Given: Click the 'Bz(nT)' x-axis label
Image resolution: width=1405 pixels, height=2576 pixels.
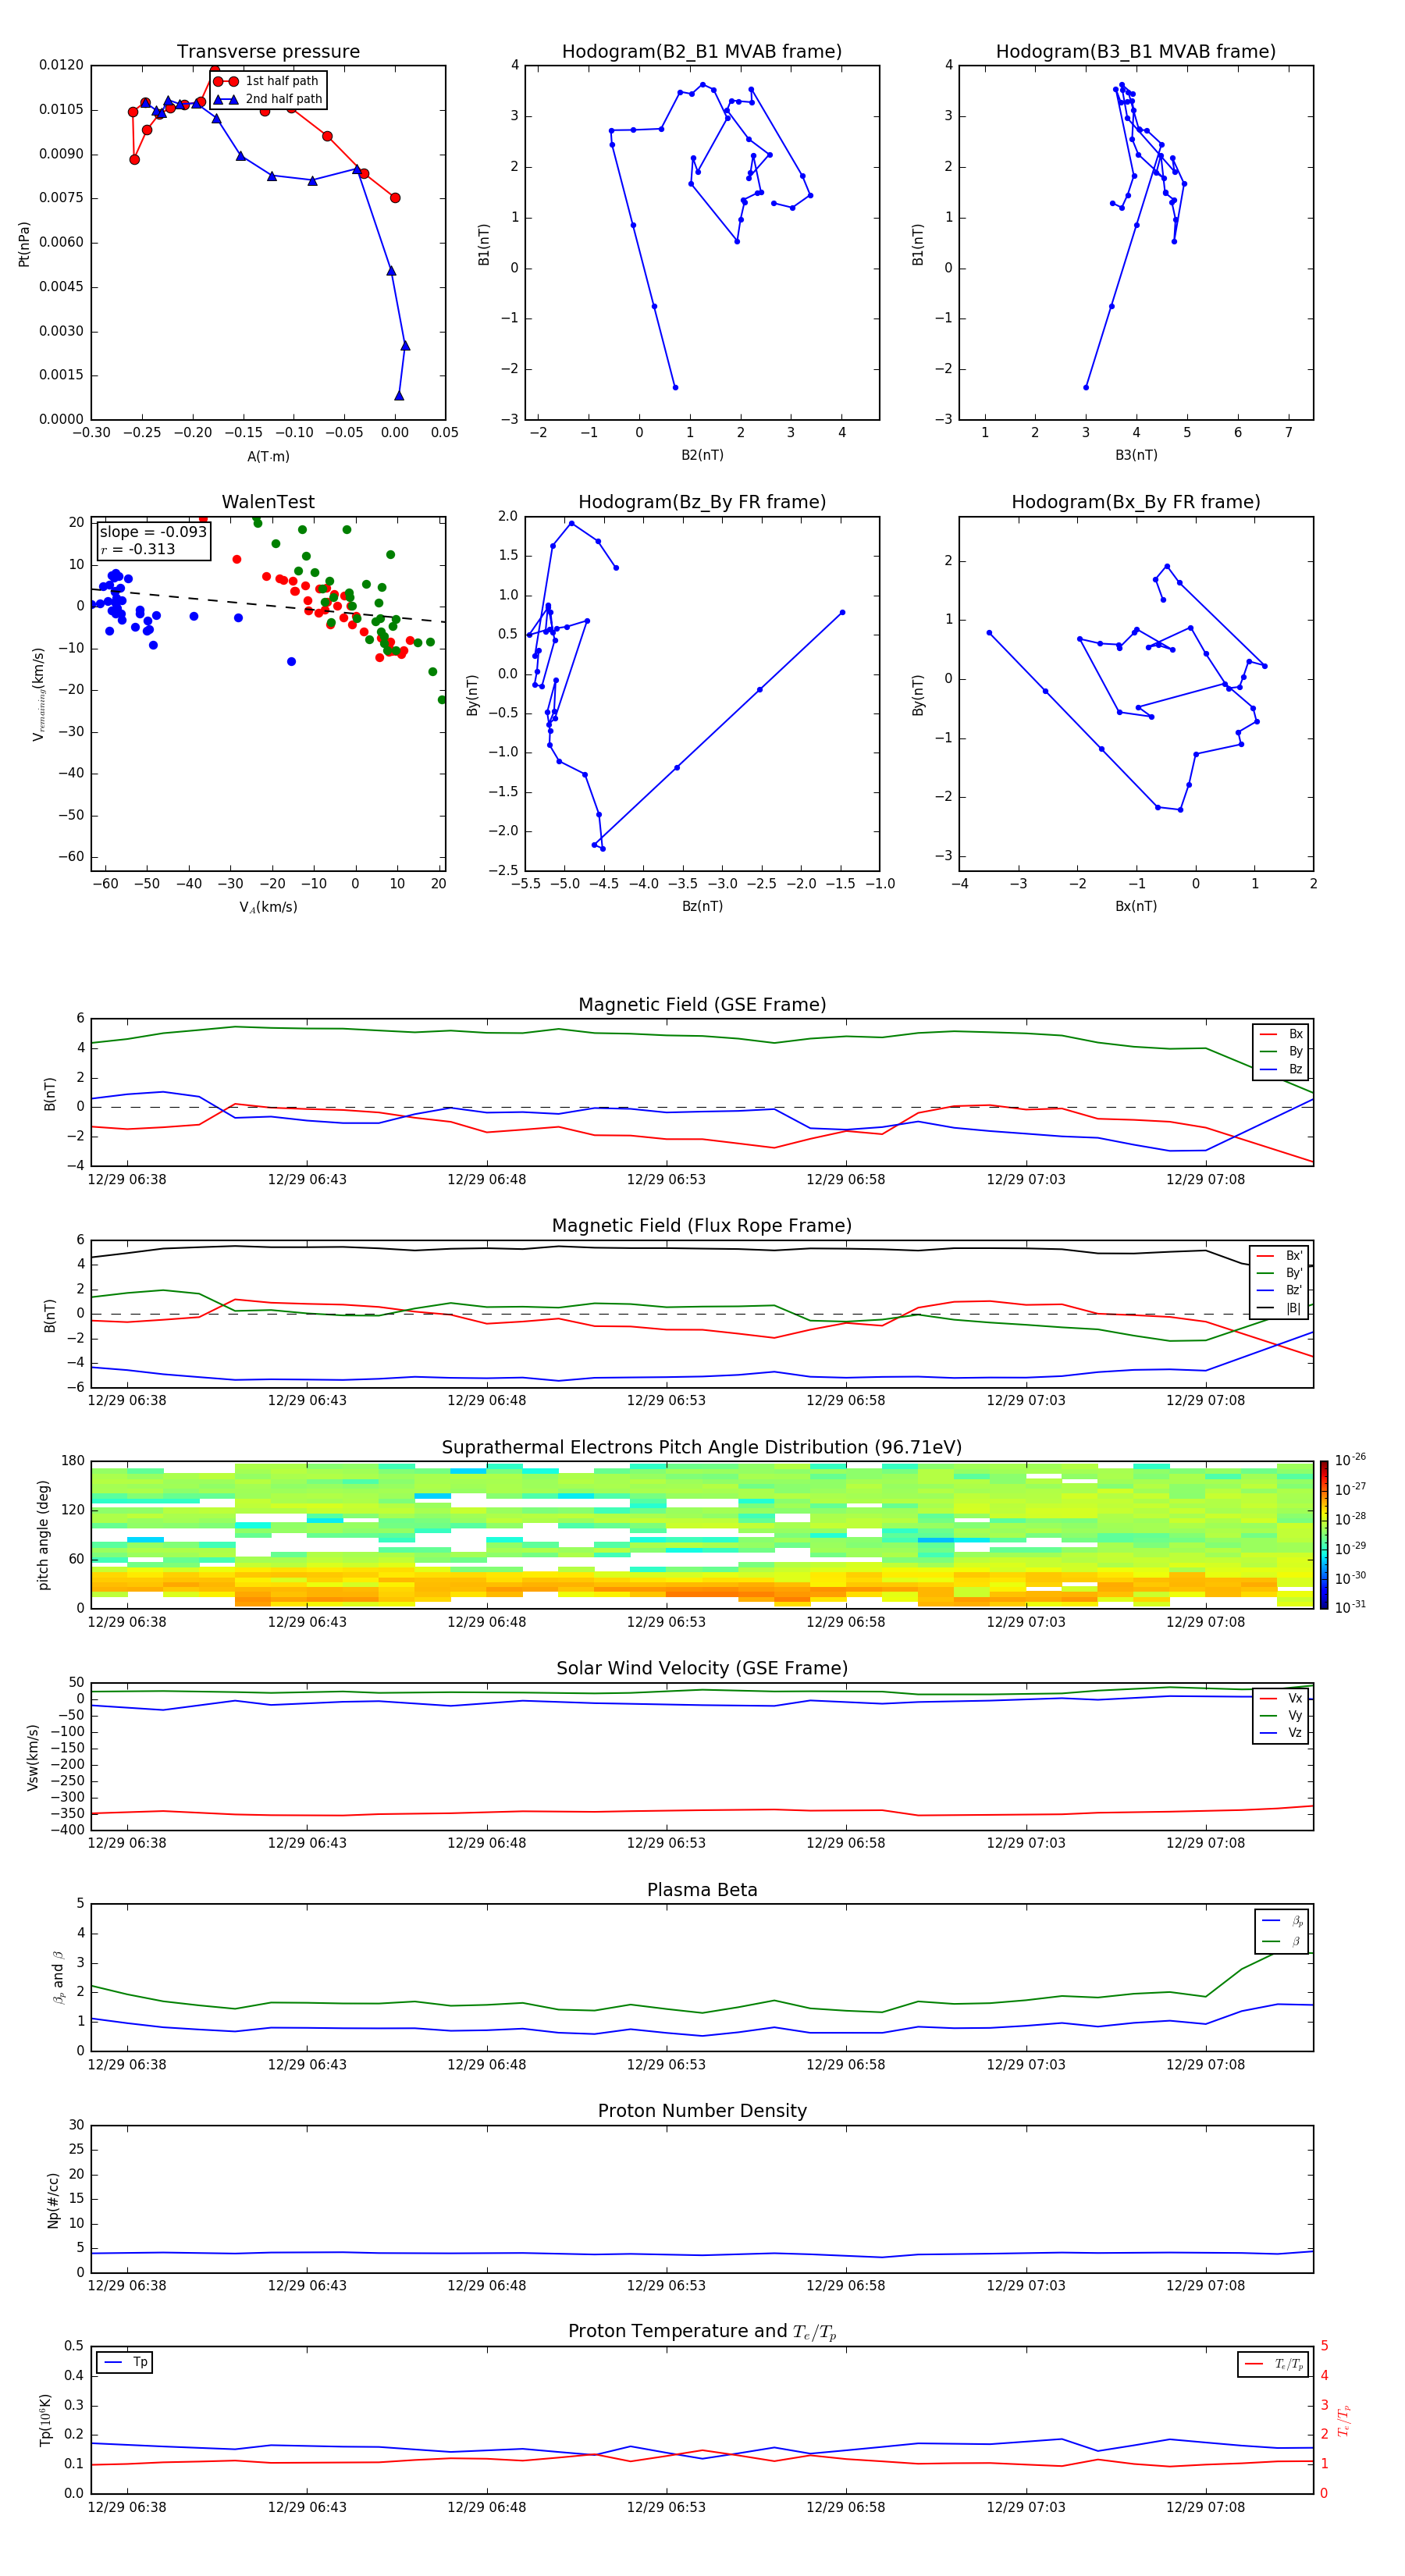Looking at the screenshot, I should pos(702,907).
